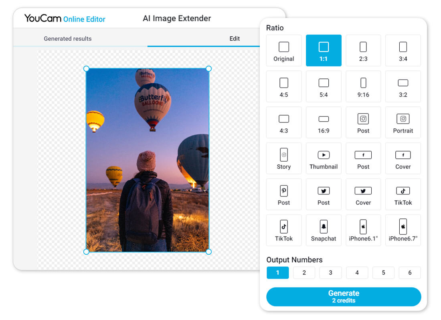Switch to the Edit tab

click(235, 39)
